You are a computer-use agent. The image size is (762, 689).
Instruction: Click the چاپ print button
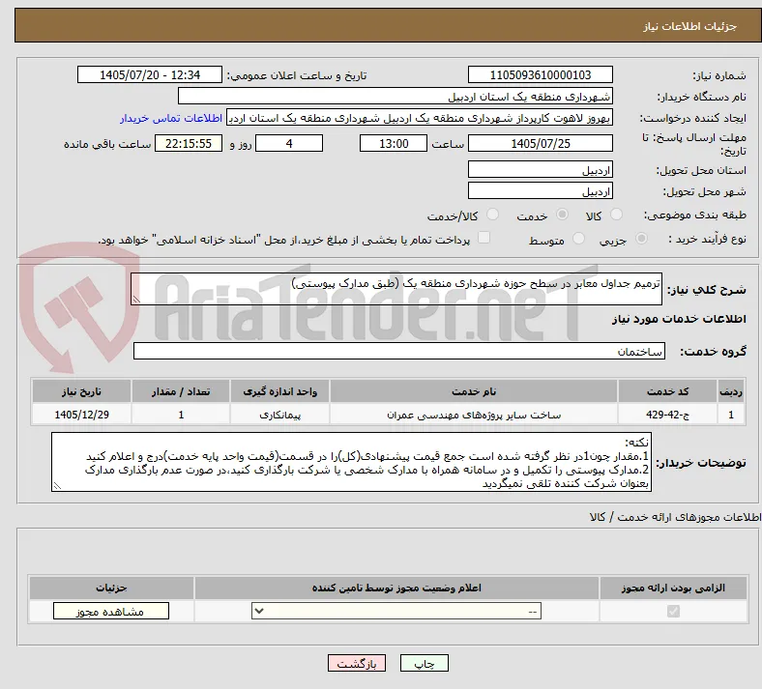tap(425, 663)
